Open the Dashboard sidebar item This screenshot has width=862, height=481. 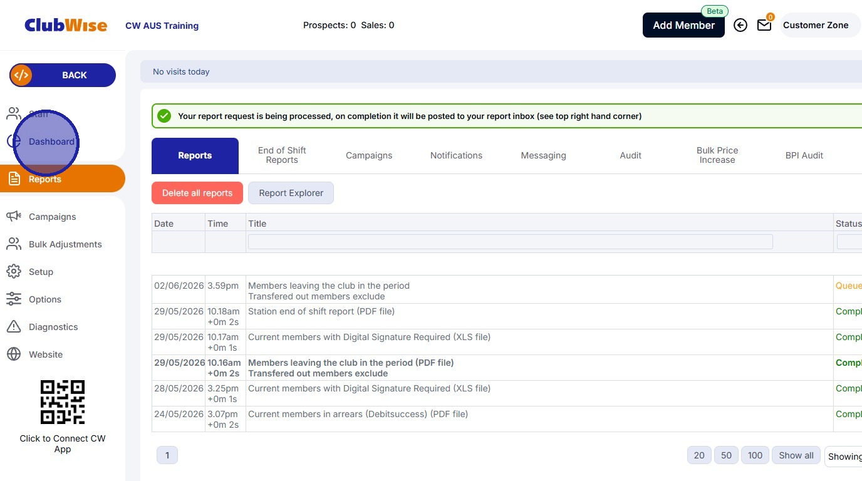pyautogui.click(x=51, y=142)
